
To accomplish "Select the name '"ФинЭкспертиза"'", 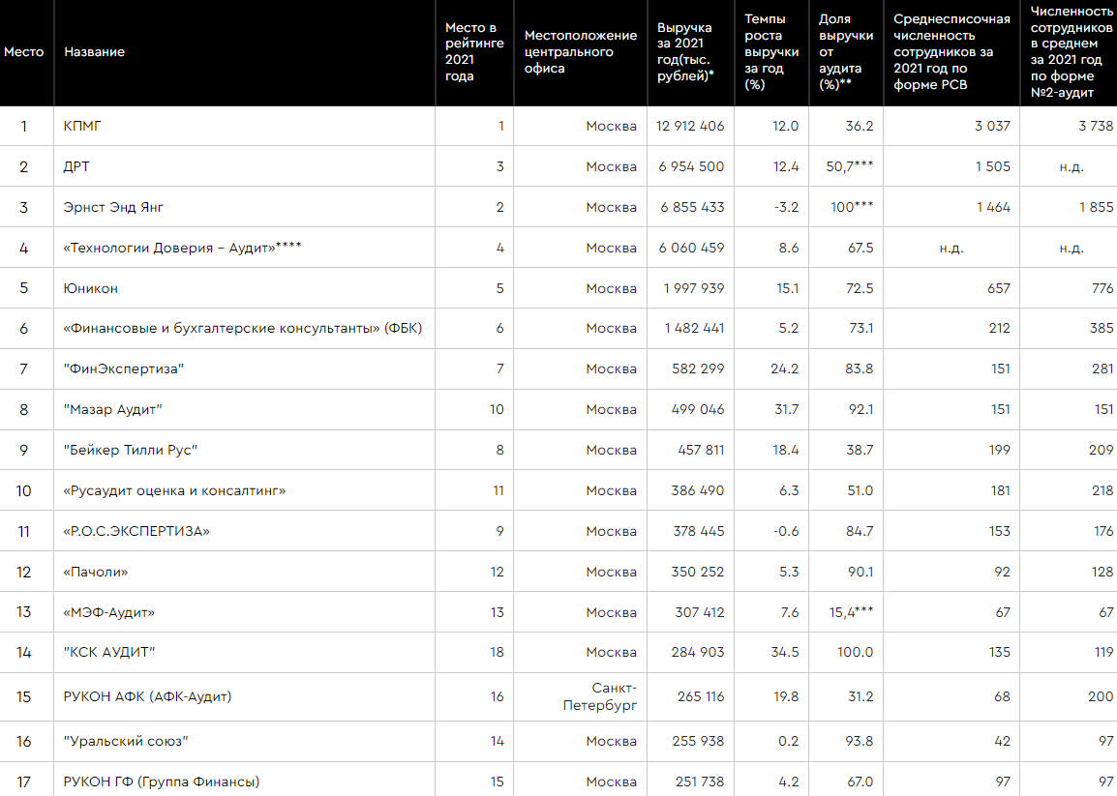I will coord(124,369).
